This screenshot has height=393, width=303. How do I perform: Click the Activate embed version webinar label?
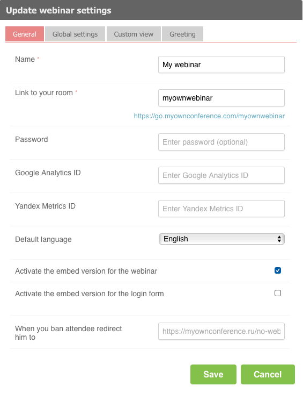pyautogui.click(x=86, y=271)
